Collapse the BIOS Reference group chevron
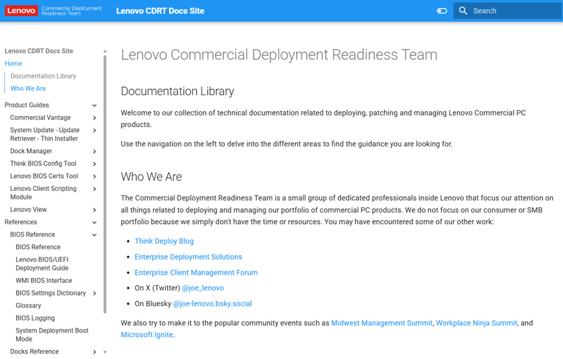 tap(94, 235)
